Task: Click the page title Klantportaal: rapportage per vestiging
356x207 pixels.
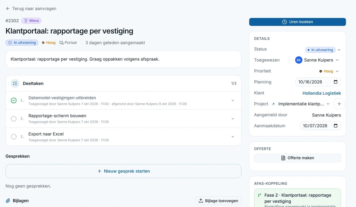Action: 69,31
